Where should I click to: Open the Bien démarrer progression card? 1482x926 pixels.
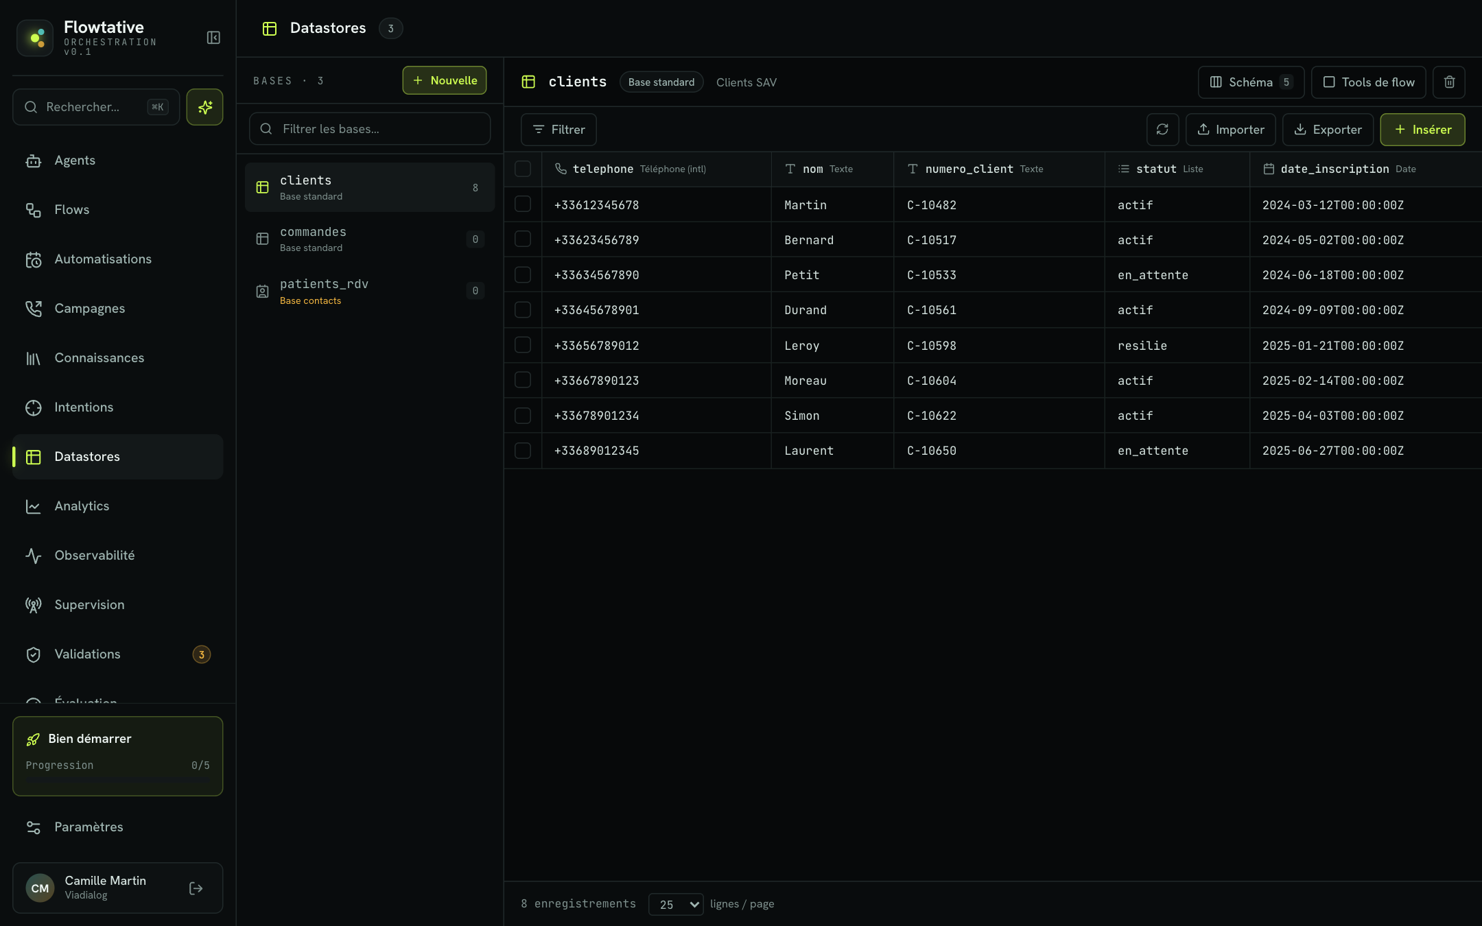pos(117,756)
